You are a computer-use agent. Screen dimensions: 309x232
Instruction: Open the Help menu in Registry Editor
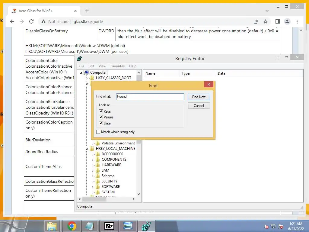click(x=132, y=66)
